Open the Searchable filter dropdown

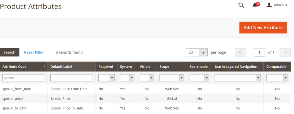point(199,78)
